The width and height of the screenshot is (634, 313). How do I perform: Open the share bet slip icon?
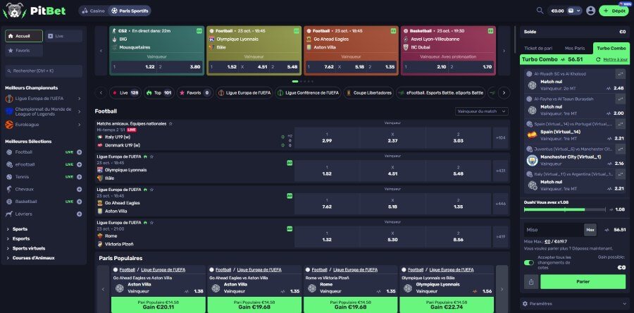pos(530,281)
